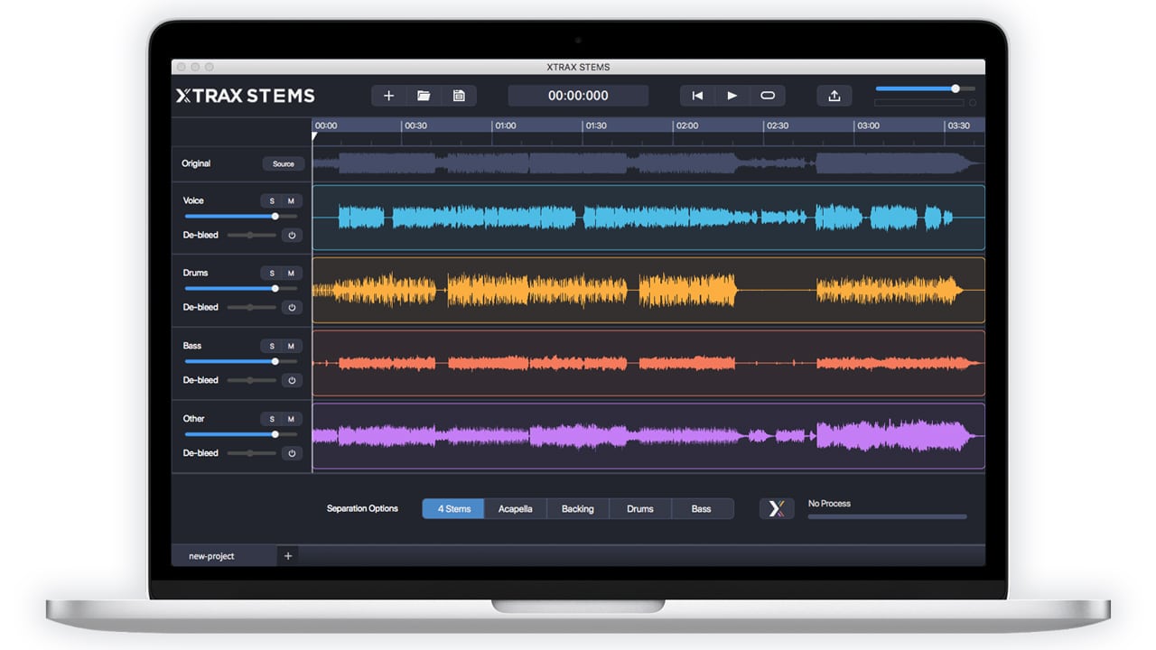
Task: Solo the Bass stem
Action: pyautogui.click(x=272, y=346)
